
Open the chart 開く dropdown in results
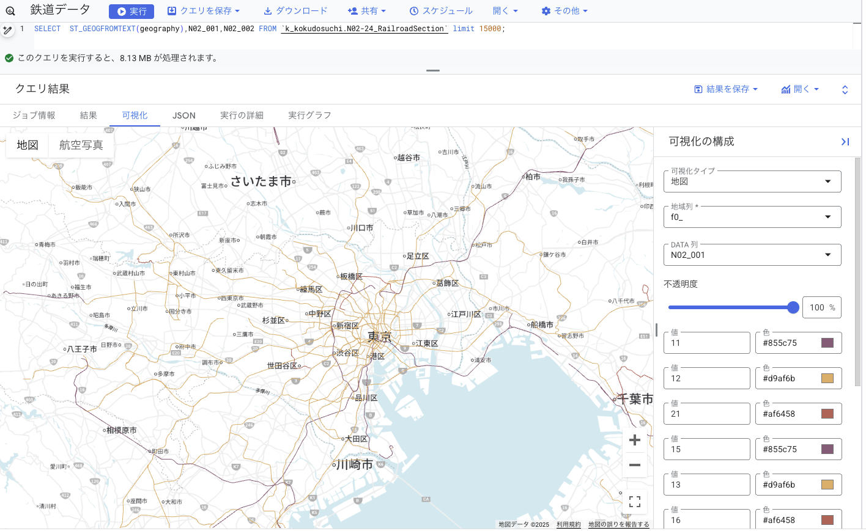pos(800,89)
